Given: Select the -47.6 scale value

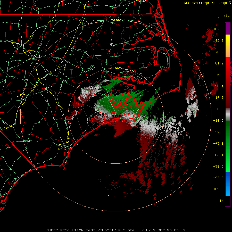Looking at the screenshot, I should (218, 144).
